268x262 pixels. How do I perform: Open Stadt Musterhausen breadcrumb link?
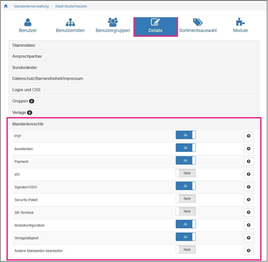coord(71,6)
